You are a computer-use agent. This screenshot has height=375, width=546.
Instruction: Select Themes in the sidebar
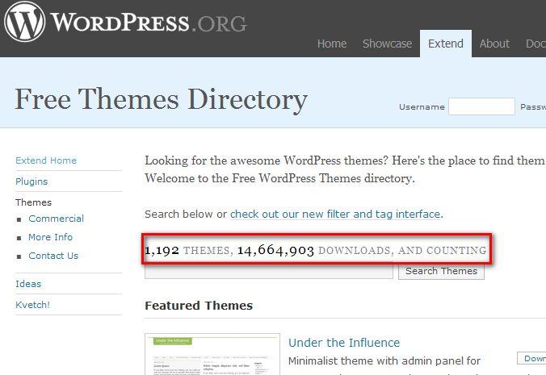[x=33, y=202]
